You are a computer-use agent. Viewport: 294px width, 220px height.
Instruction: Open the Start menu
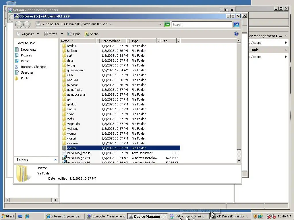point(8,216)
